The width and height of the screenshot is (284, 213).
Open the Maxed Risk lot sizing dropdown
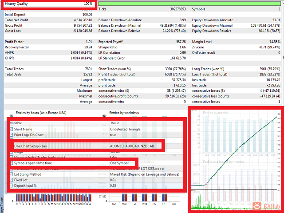click(145, 174)
